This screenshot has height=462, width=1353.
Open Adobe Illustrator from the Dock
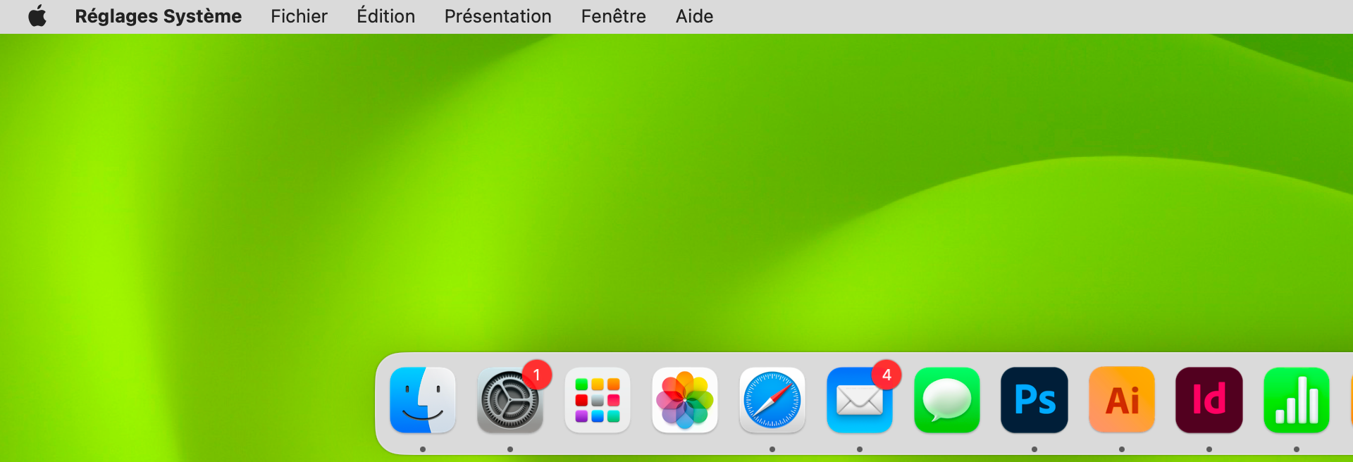click(1122, 400)
